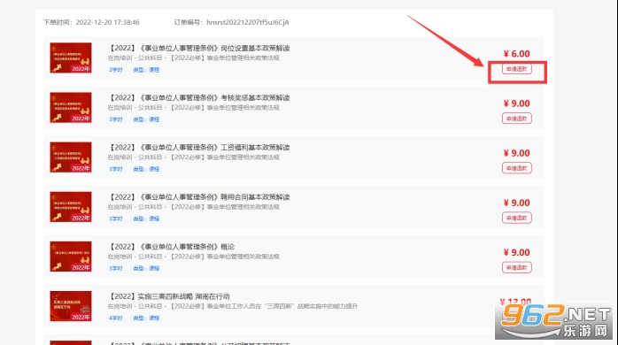This screenshot has width=618, height=345.
Task: Click 申请退款 for the 考核奖惩基本政策解读 course
Action: click(517, 119)
